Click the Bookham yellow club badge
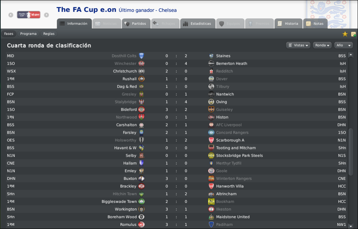The image size is (358, 229). (x=211, y=201)
